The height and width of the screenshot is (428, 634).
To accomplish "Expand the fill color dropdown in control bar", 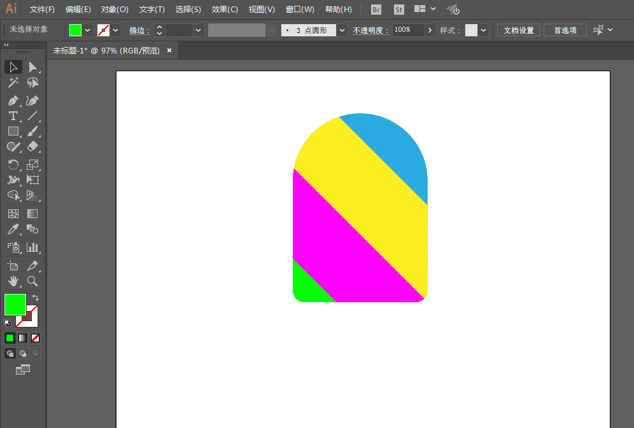I will pyautogui.click(x=87, y=30).
